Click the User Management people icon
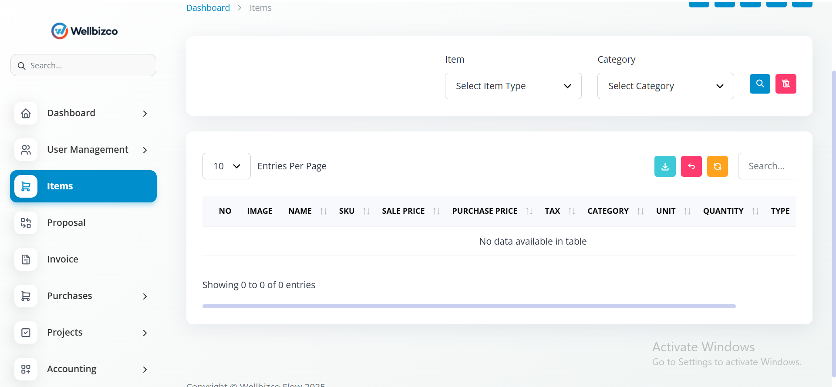836x387 pixels. [x=26, y=150]
